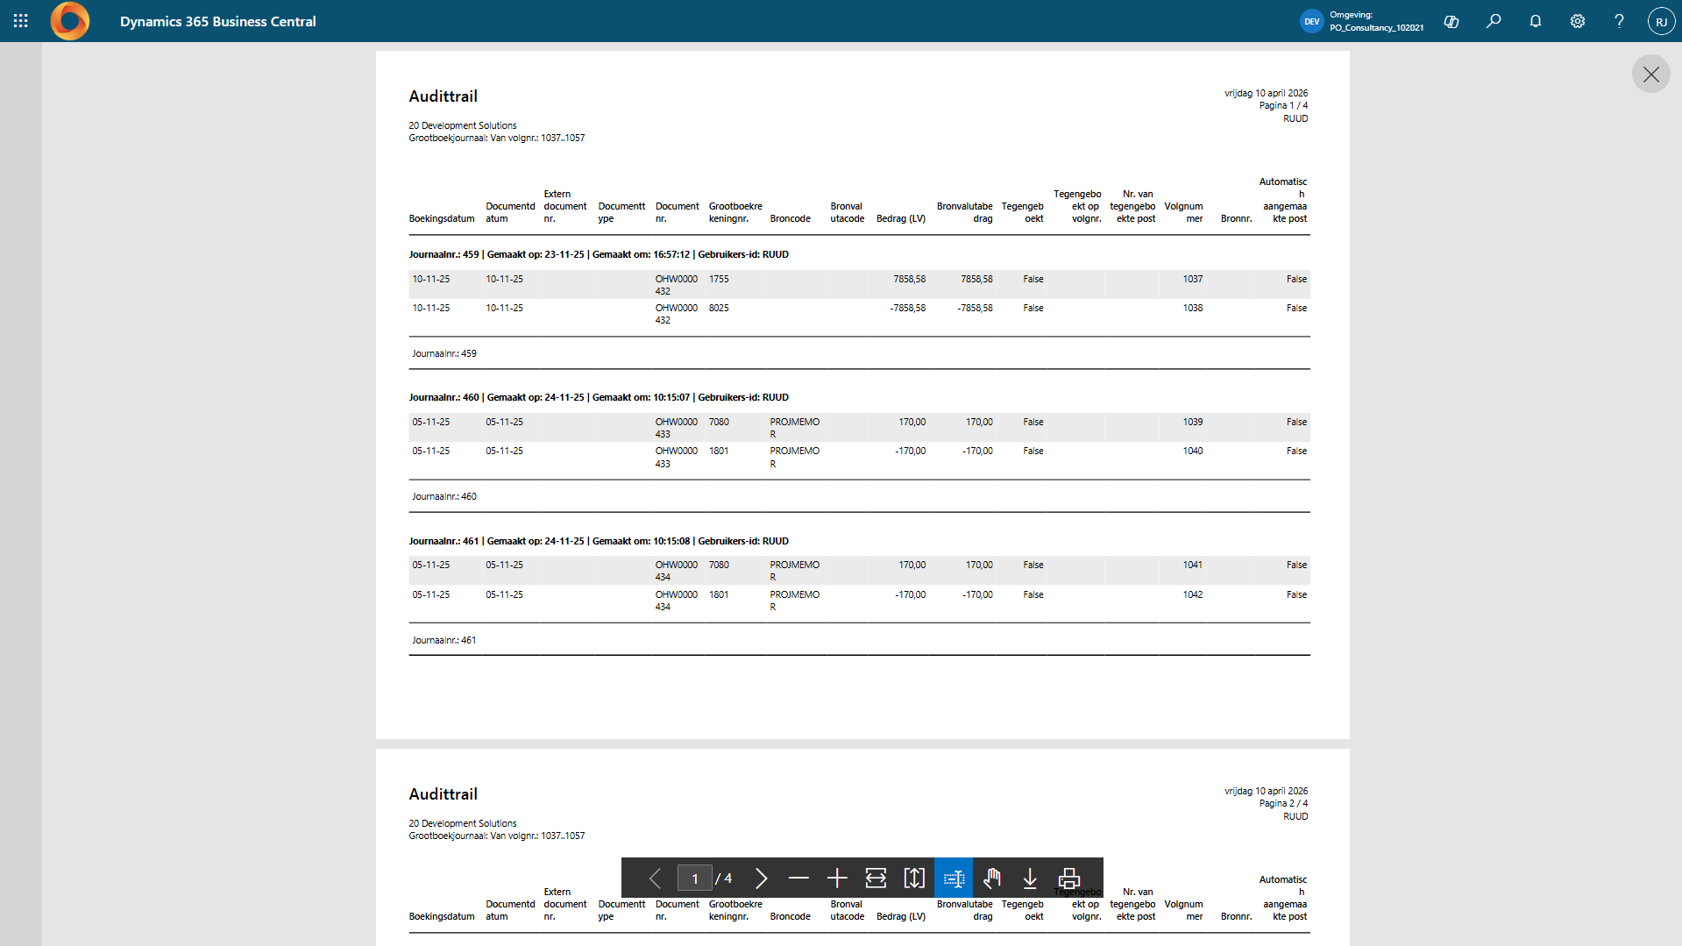1682x946 pixels.
Task: Show notifications bell panel
Action: [1536, 21]
